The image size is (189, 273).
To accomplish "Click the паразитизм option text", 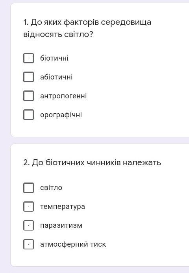I will [61, 225].
